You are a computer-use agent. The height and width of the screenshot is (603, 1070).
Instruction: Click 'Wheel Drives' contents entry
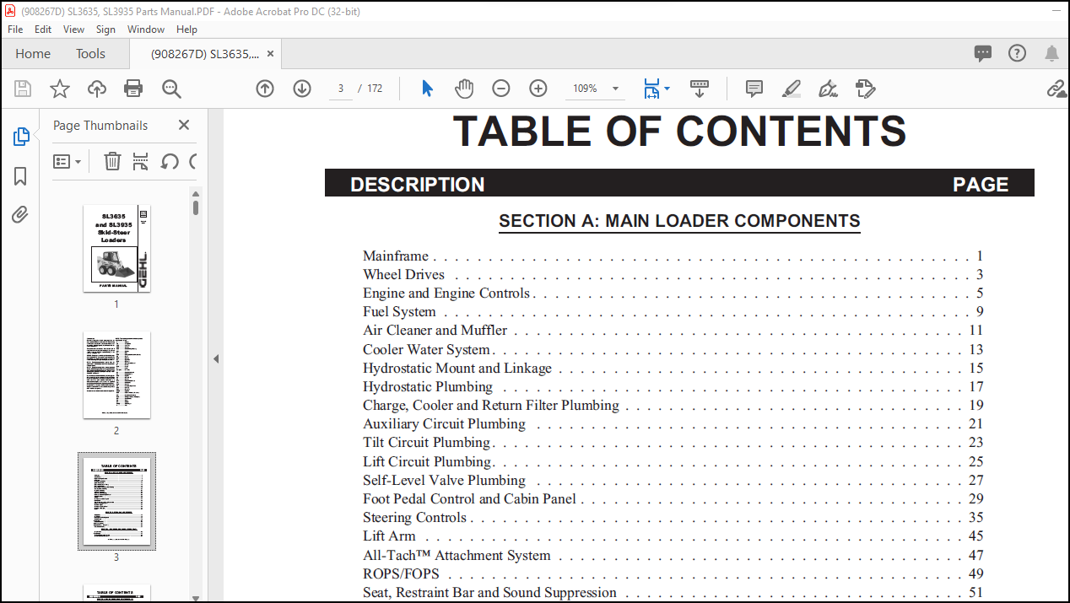click(403, 274)
